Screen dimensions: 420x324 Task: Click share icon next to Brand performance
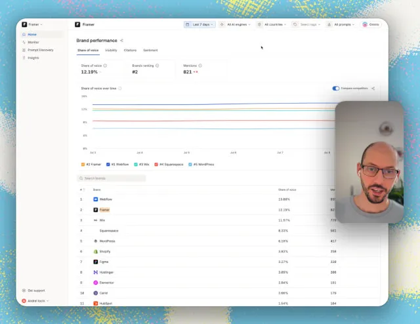pos(121,41)
